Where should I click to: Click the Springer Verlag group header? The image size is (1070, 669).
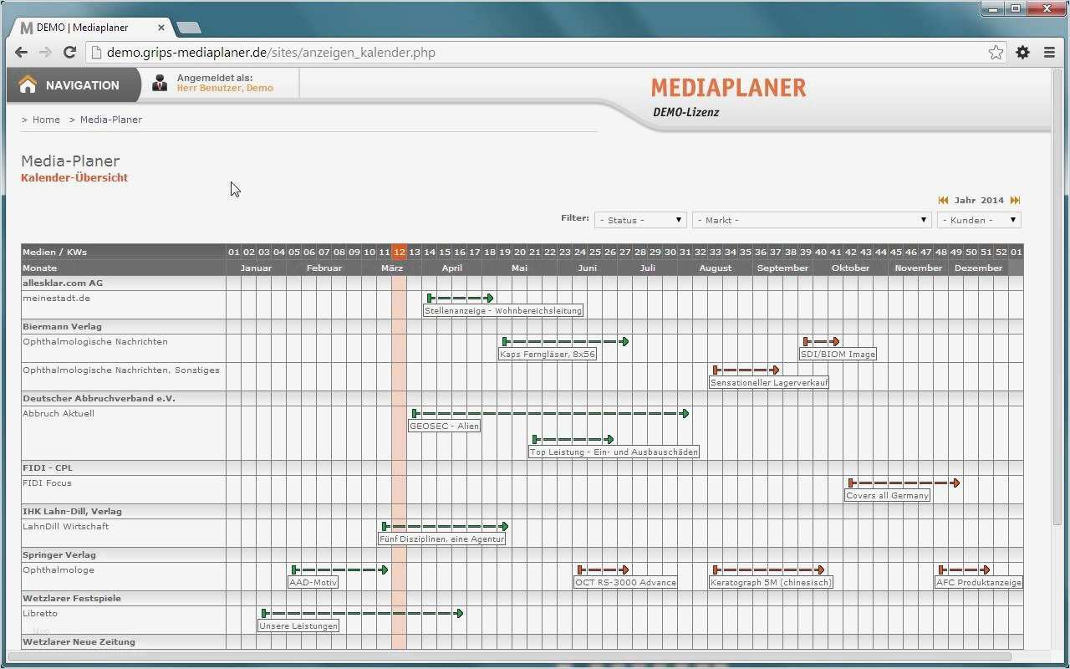click(x=59, y=554)
